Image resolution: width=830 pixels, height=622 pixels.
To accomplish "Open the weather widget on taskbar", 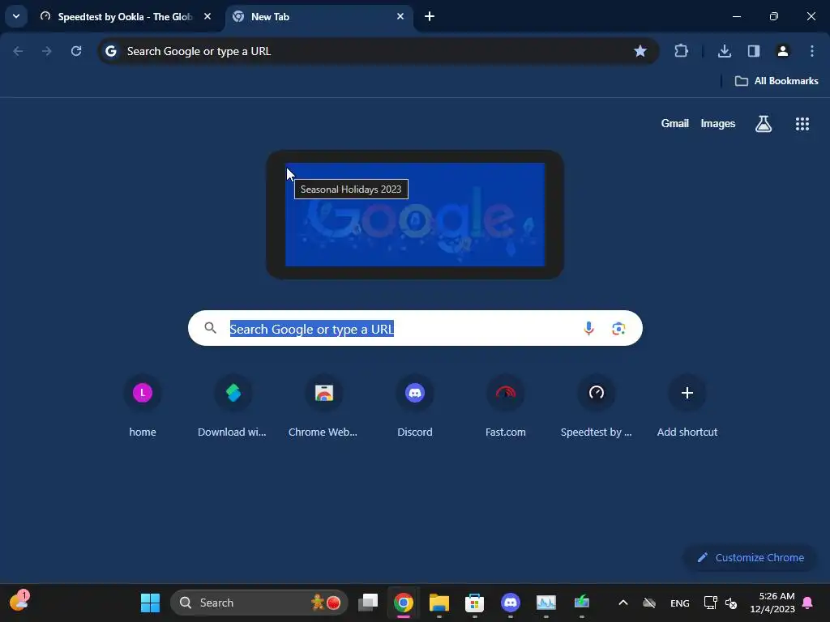I will (19, 602).
